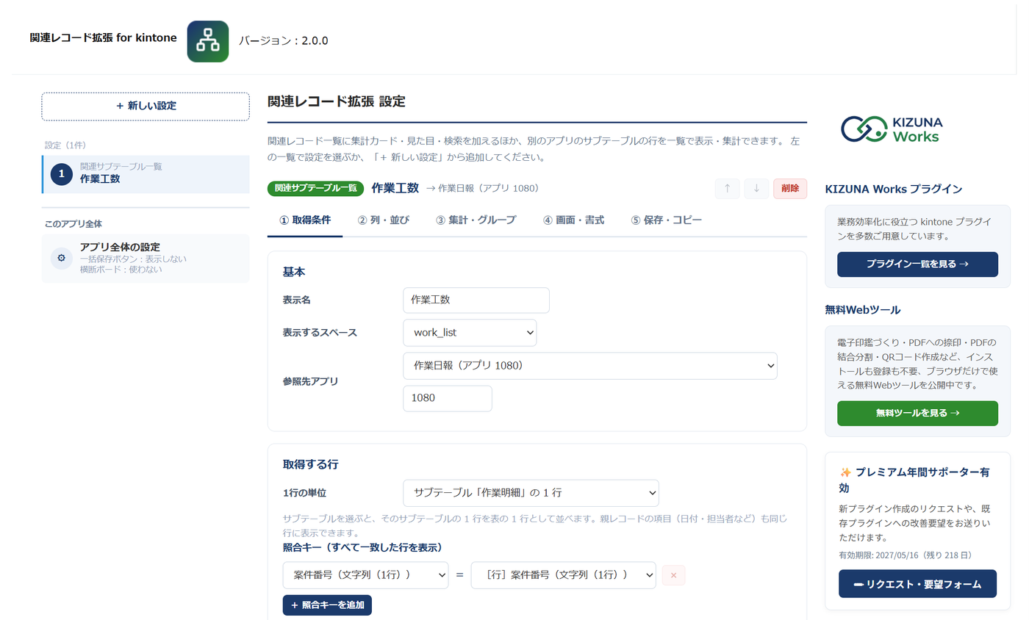Click the 関連サブテーブル一覧 green badge
The width and height of the screenshot is (1029, 620).
(x=316, y=189)
